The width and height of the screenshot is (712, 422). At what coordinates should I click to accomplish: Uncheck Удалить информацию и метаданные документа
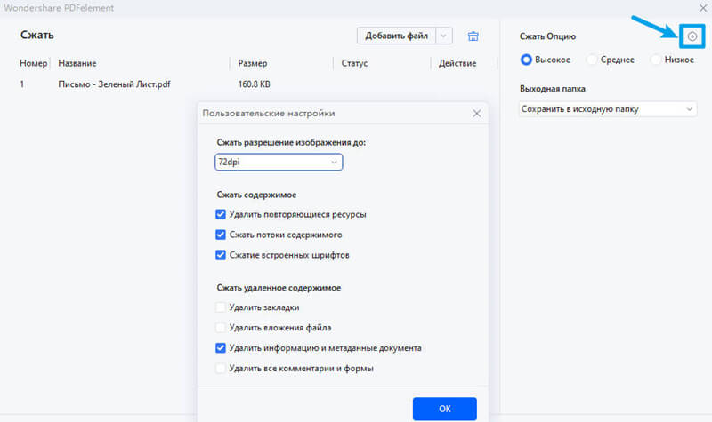pyautogui.click(x=221, y=347)
